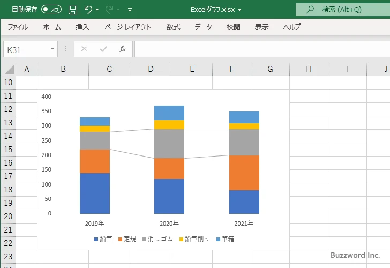The image size is (390, 268).
Task: Toggle the 自動保存 AutoSave switch
Action: [x=51, y=10]
